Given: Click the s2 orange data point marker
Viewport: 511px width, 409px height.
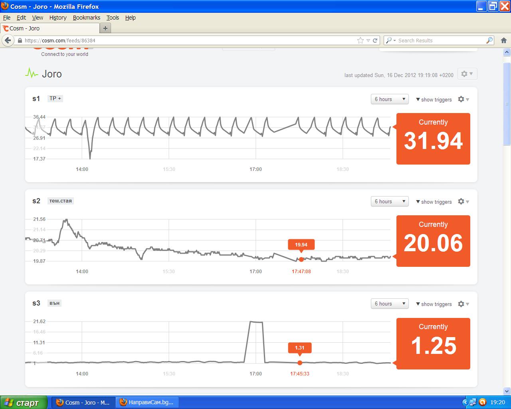Looking at the screenshot, I should coord(301,259).
